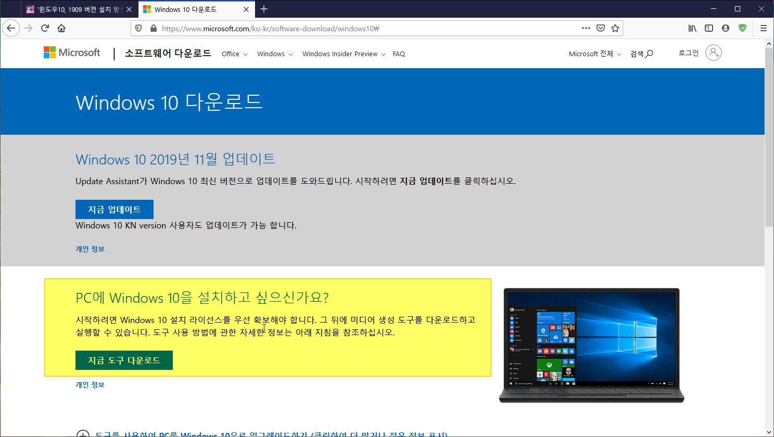Screen dimensions: 774x437
Task: Click the vertical scrollbar thumb
Action: [769, 137]
